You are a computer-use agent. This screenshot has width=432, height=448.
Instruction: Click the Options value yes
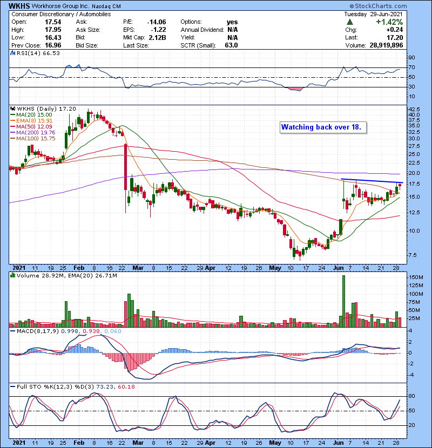click(232, 22)
